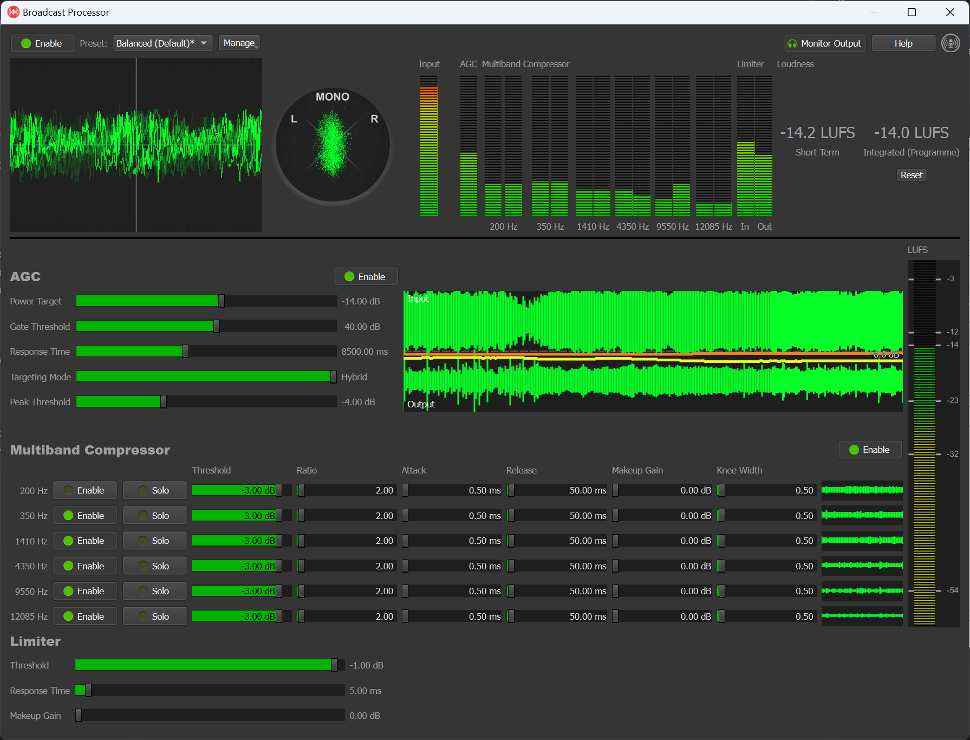The width and height of the screenshot is (970, 740).
Task: Click the Limiter Threshold slider
Action: [210, 665]
